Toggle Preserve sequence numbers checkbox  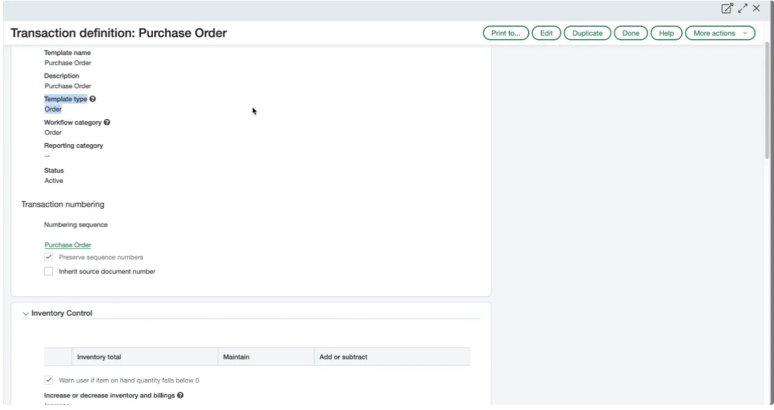[49, 257]
